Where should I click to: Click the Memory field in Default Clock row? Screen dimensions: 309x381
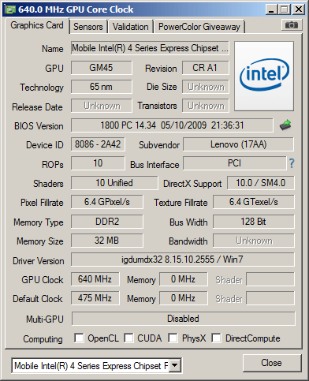click(x=184, y=298)
